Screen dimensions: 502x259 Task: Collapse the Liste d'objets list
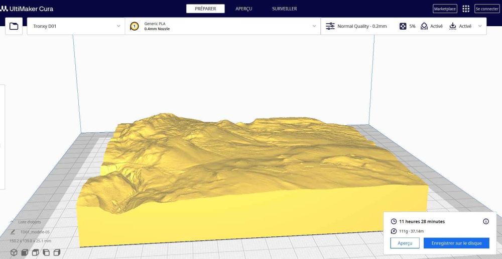(x=12, y=222)
